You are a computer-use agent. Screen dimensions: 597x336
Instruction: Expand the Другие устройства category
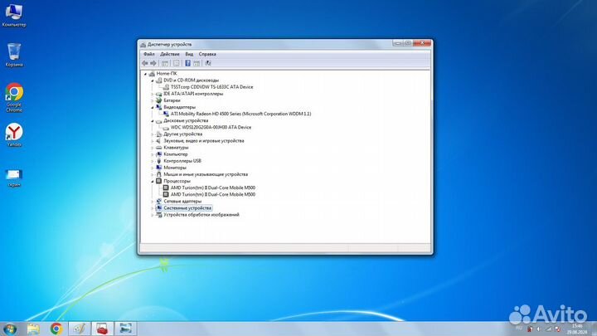tap(153, 134)
